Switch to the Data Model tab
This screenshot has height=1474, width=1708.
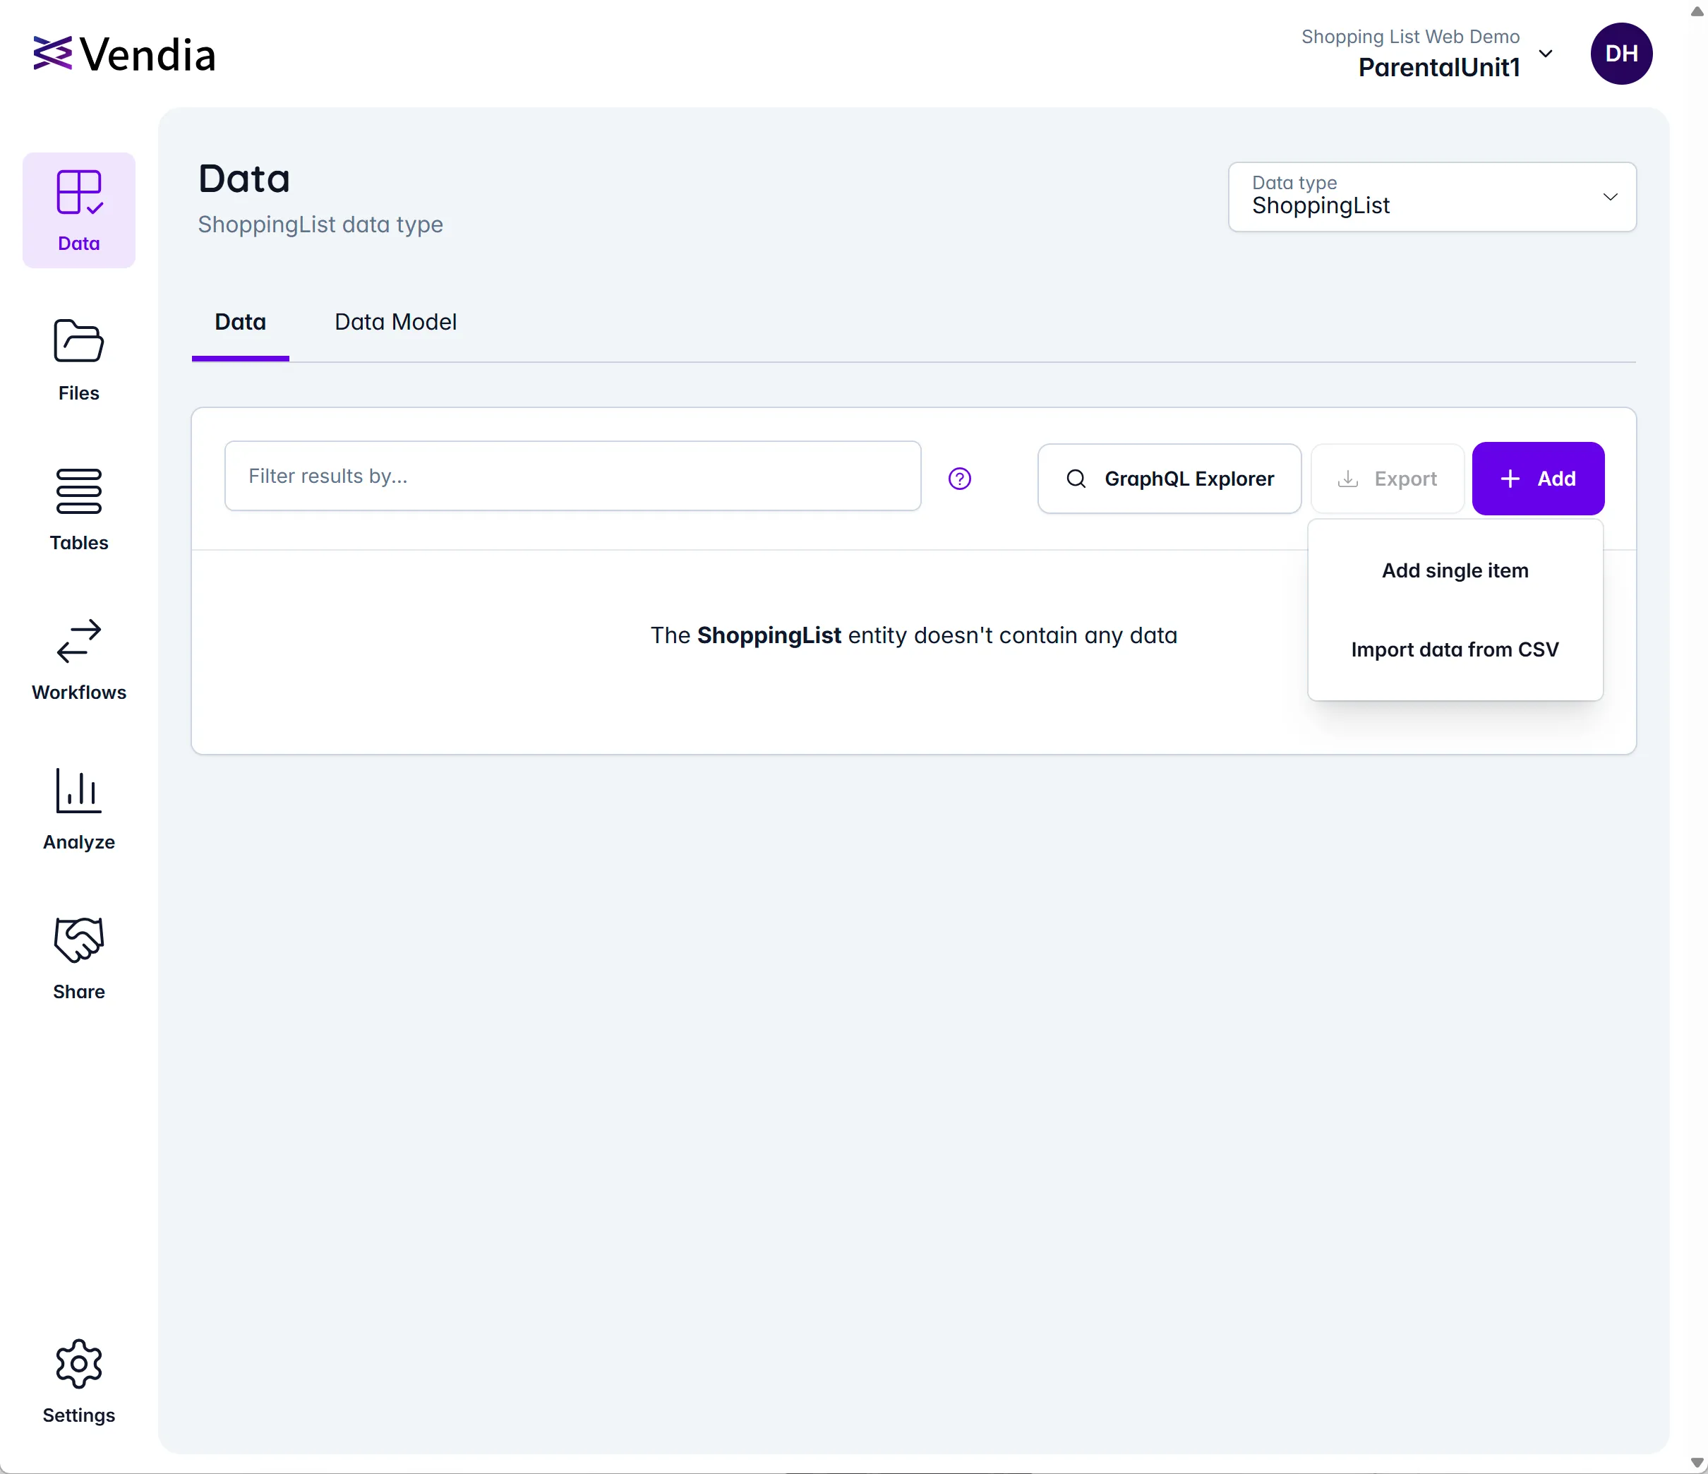click(x=396, y=321)
